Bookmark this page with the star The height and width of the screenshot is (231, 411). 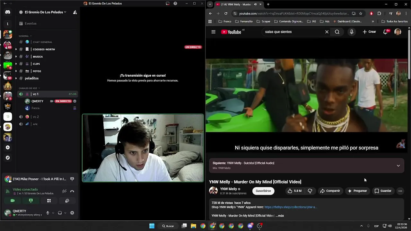(x=361, y=13)
